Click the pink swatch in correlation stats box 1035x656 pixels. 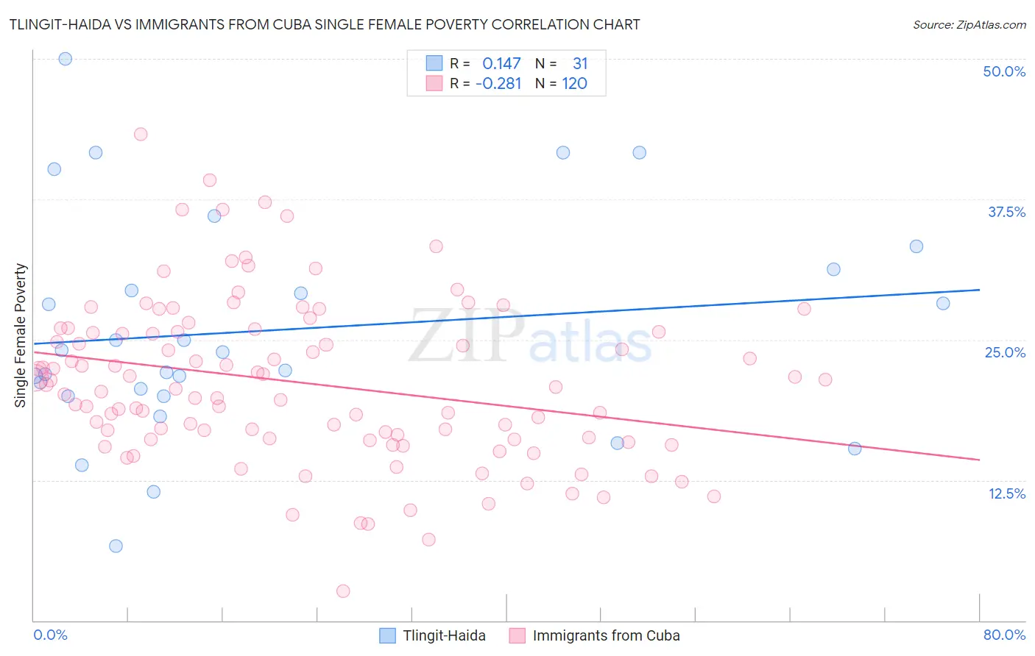(434, 83)
